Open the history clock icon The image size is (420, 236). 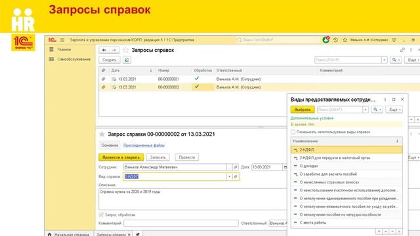tap(335, 40)
